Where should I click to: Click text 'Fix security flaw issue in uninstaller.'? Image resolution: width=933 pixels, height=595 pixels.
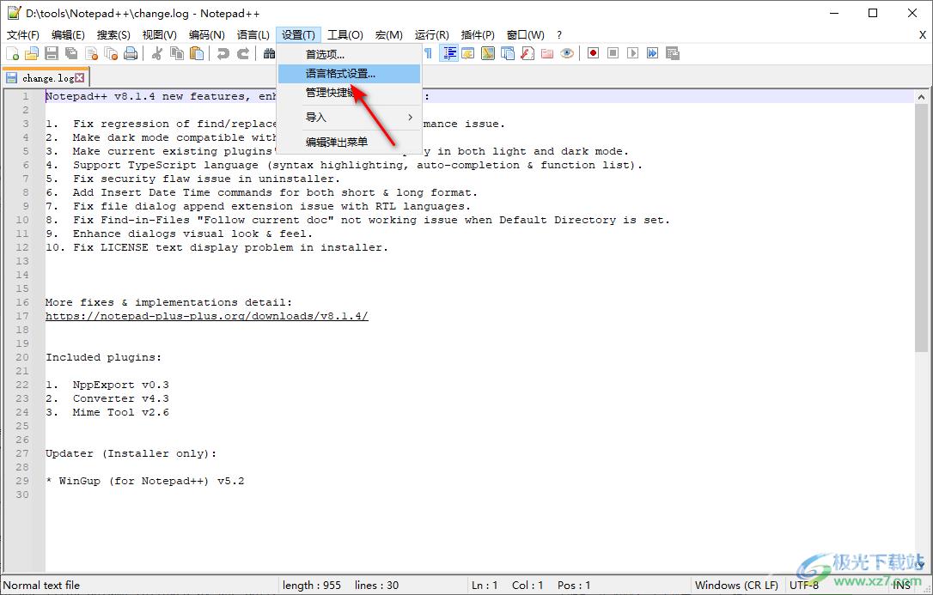206,179
